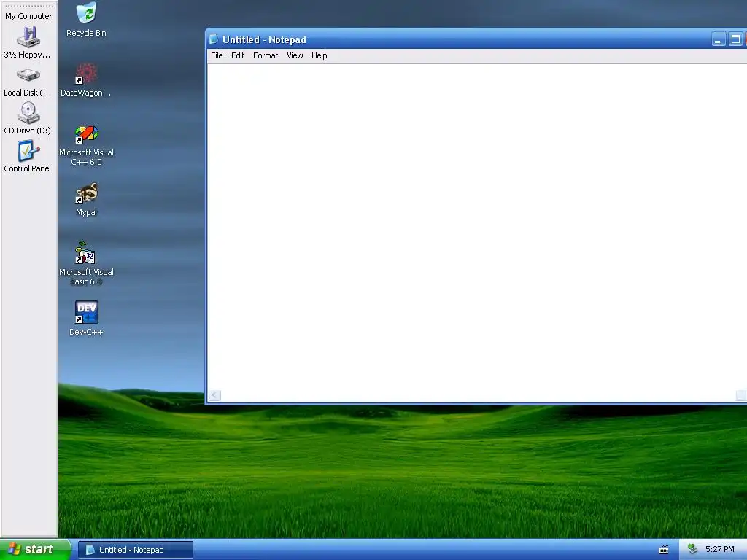The width and height of the screenshot is (747, 560).
Task: Open Control Panel from the side toolbar
Action: tap(28, 156)
